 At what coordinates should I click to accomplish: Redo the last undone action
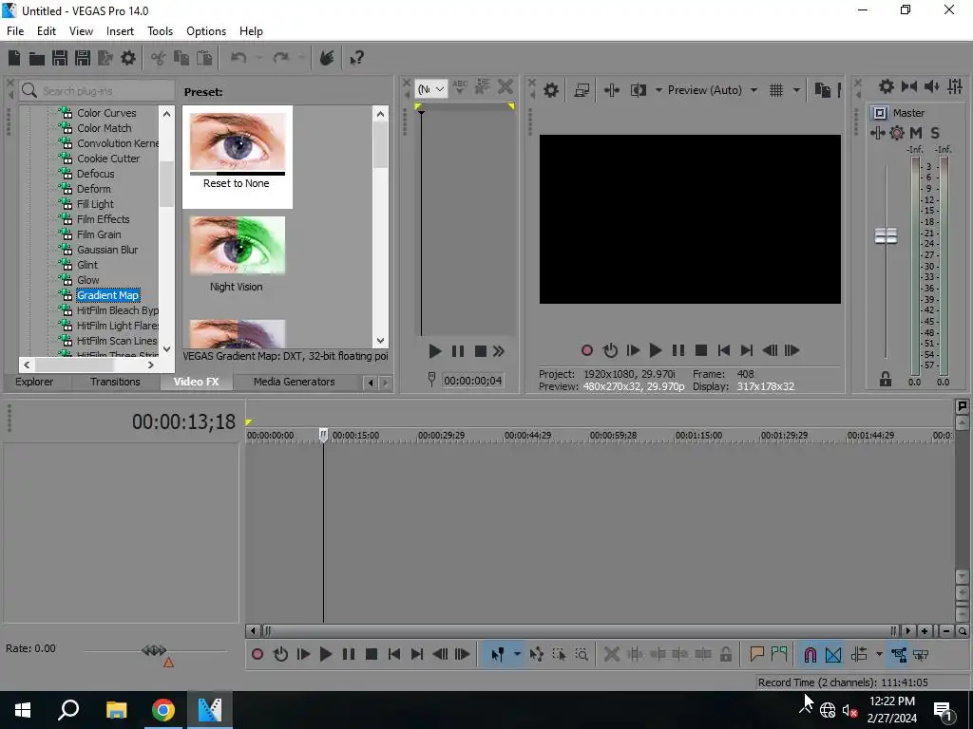coord(281,58)
